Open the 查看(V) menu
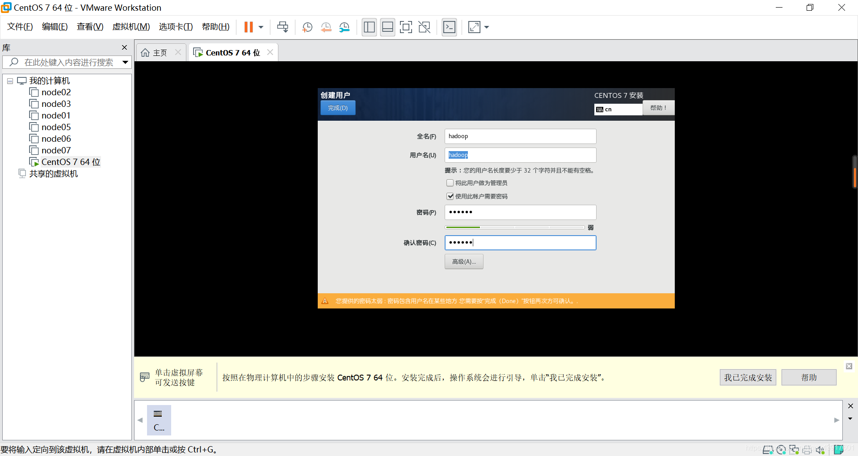 coord(90,27)
